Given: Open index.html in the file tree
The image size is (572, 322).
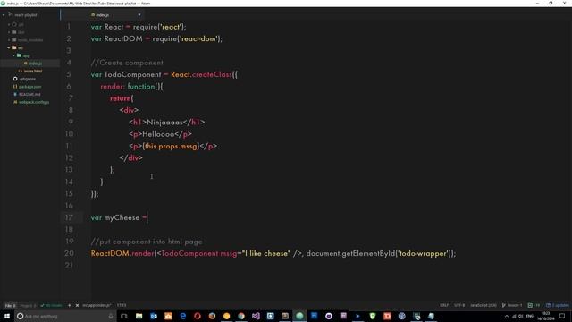Looking at the screenshot, I should click(x=33, y=72).
